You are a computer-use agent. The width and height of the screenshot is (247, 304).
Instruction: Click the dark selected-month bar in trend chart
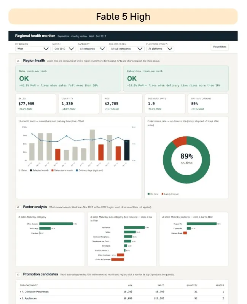(x=127, y=150)
